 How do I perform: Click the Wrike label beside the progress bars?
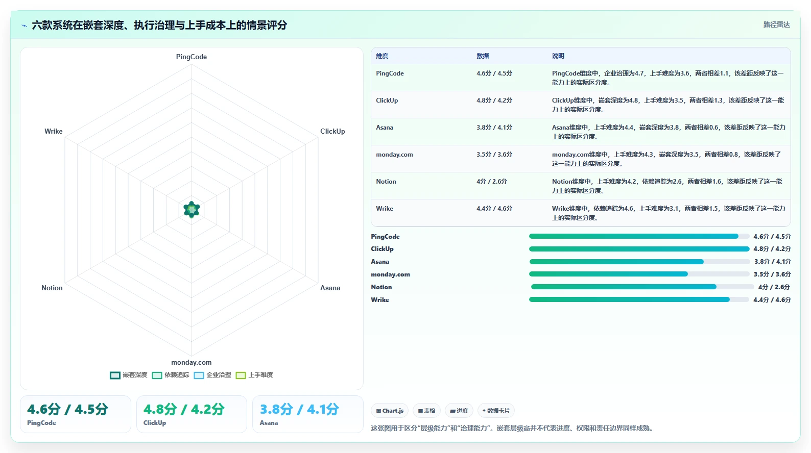coord(380,300)
